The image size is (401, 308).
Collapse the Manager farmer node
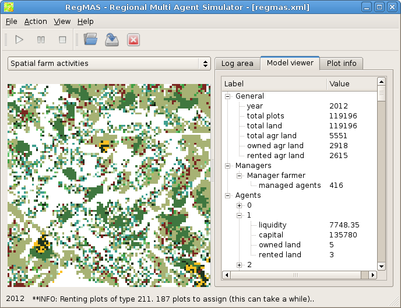[x=239, y=176]
